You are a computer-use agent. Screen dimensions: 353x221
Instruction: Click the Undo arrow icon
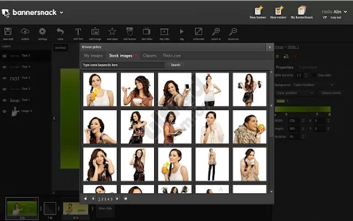(60, 32)
